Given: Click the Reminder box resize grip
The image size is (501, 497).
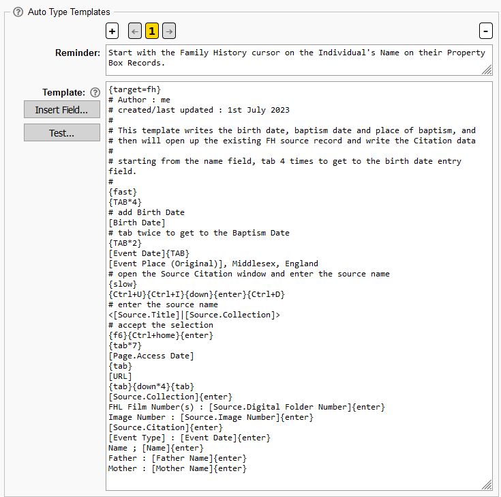Looking at the screenshot, I should tap(487, 70).
